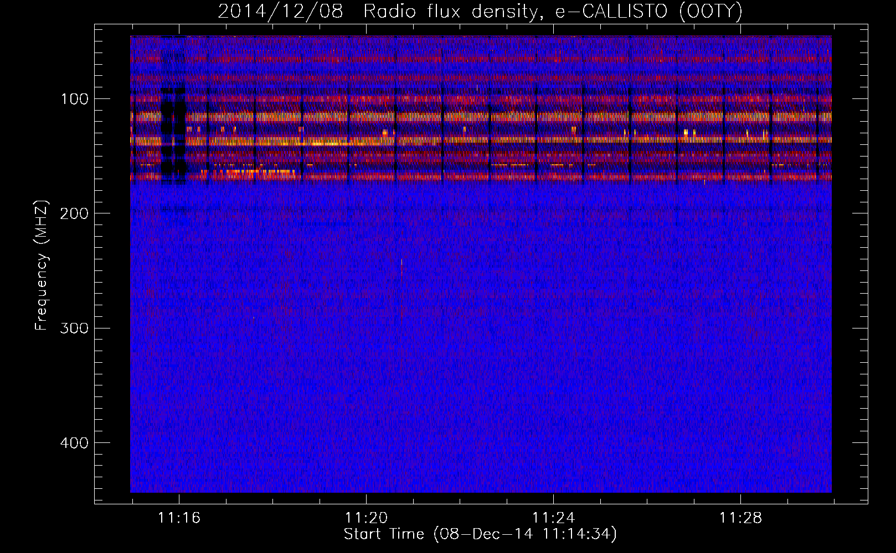Click the 'Frequency (MHZ)' axis label

point(42,265)
